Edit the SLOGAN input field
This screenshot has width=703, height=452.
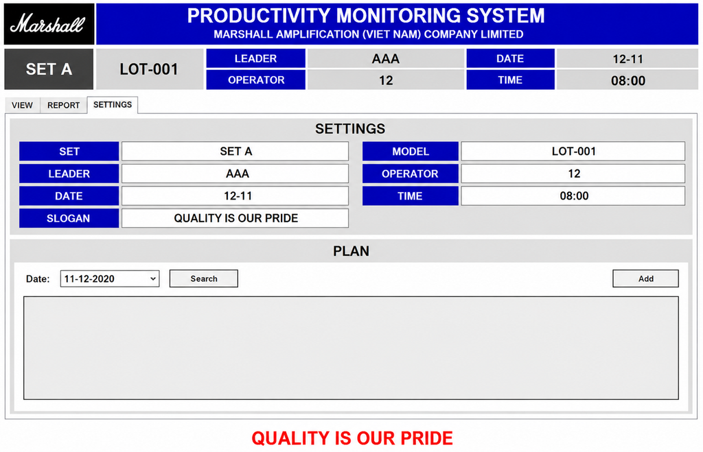click(235, 218)
